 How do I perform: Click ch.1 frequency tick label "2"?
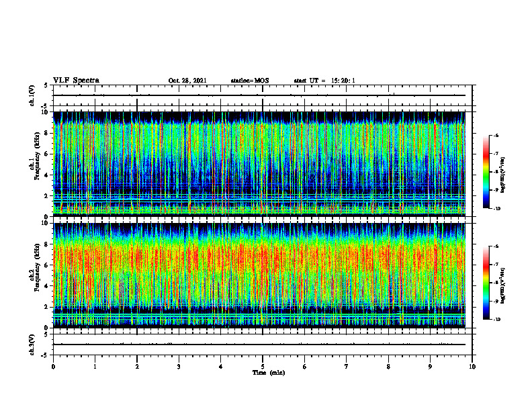point(46,196)
